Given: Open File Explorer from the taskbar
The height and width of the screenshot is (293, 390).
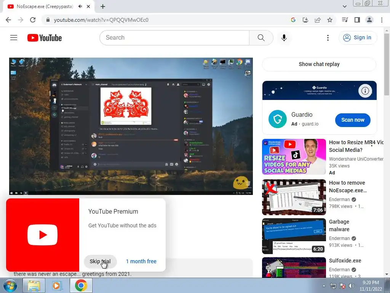Looking at the screenshot, I should tap(34, 286).
